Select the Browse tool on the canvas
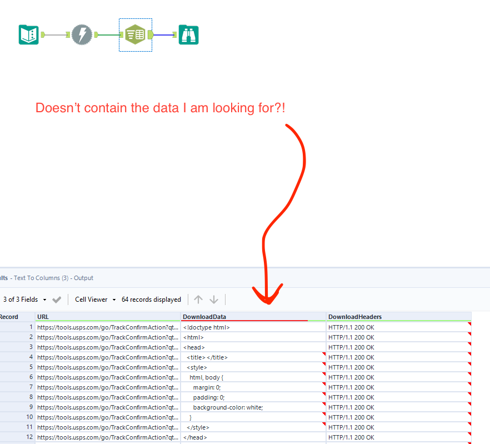The height and width of the screenshot is (444, 490). click(188, 34)
